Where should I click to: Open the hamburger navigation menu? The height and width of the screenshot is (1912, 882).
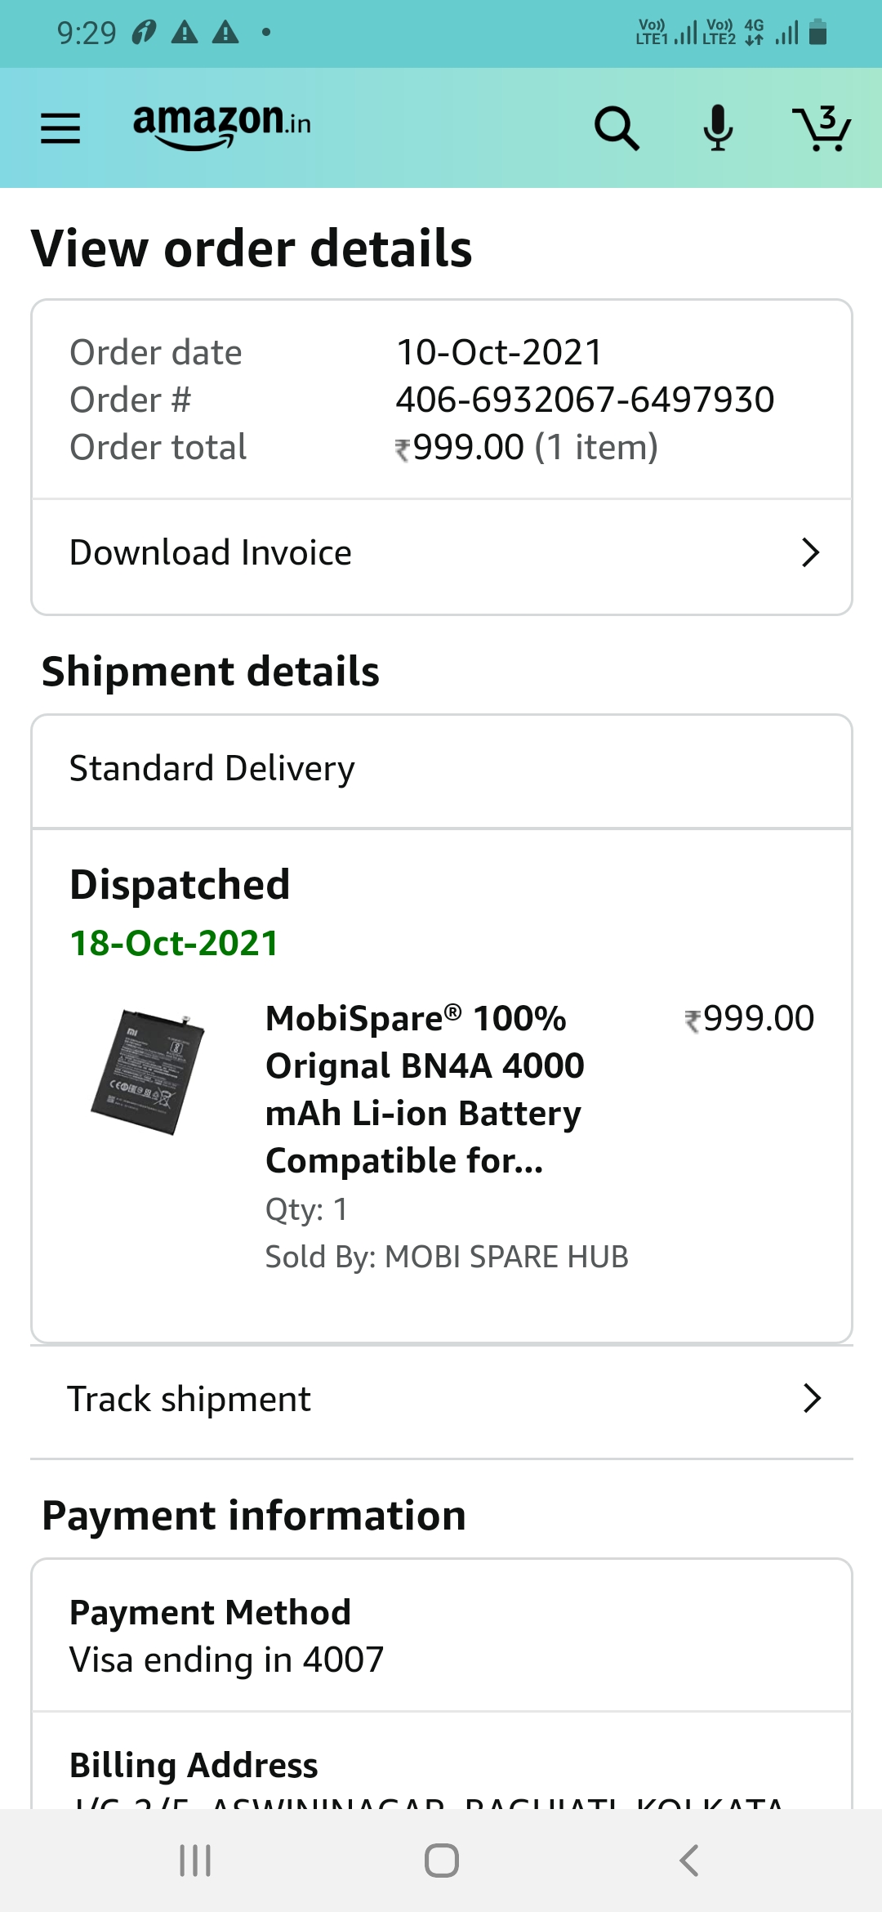point(60,128)
